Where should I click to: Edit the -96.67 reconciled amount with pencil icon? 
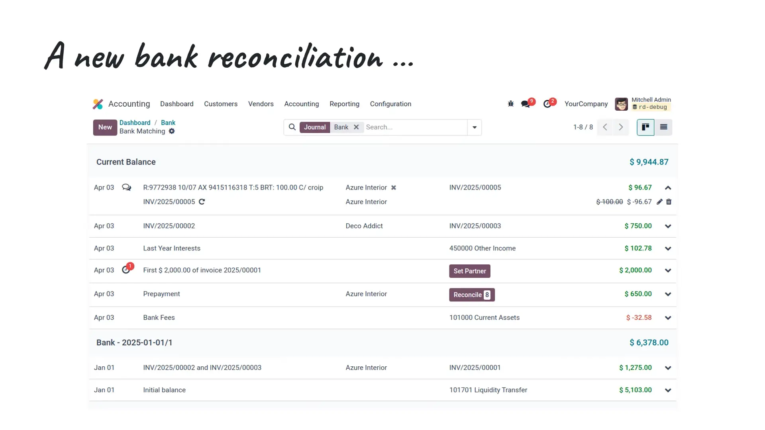pos(660,202)
